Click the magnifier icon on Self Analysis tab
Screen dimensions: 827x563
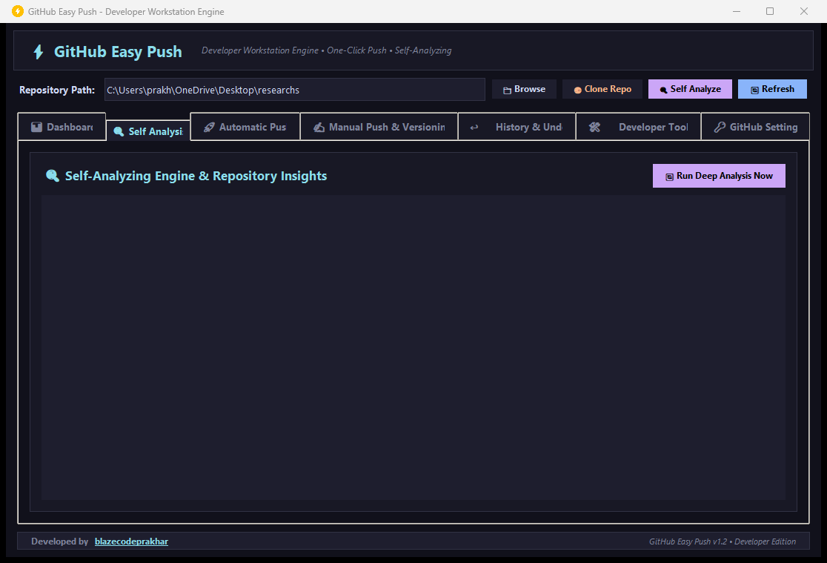[x=119, y=131]
